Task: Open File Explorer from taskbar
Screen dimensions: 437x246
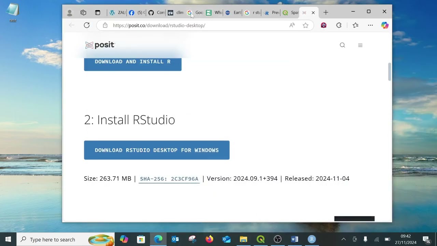Action: pyautogui.click(x=243, y=239)
